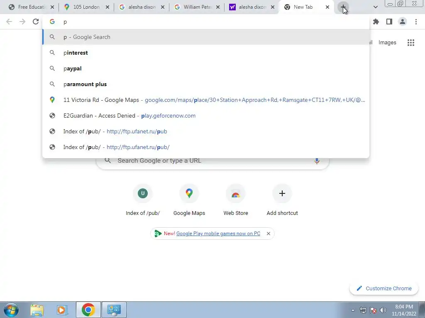
Task: Open Google Play mobile games link
Action: point(218,234)
